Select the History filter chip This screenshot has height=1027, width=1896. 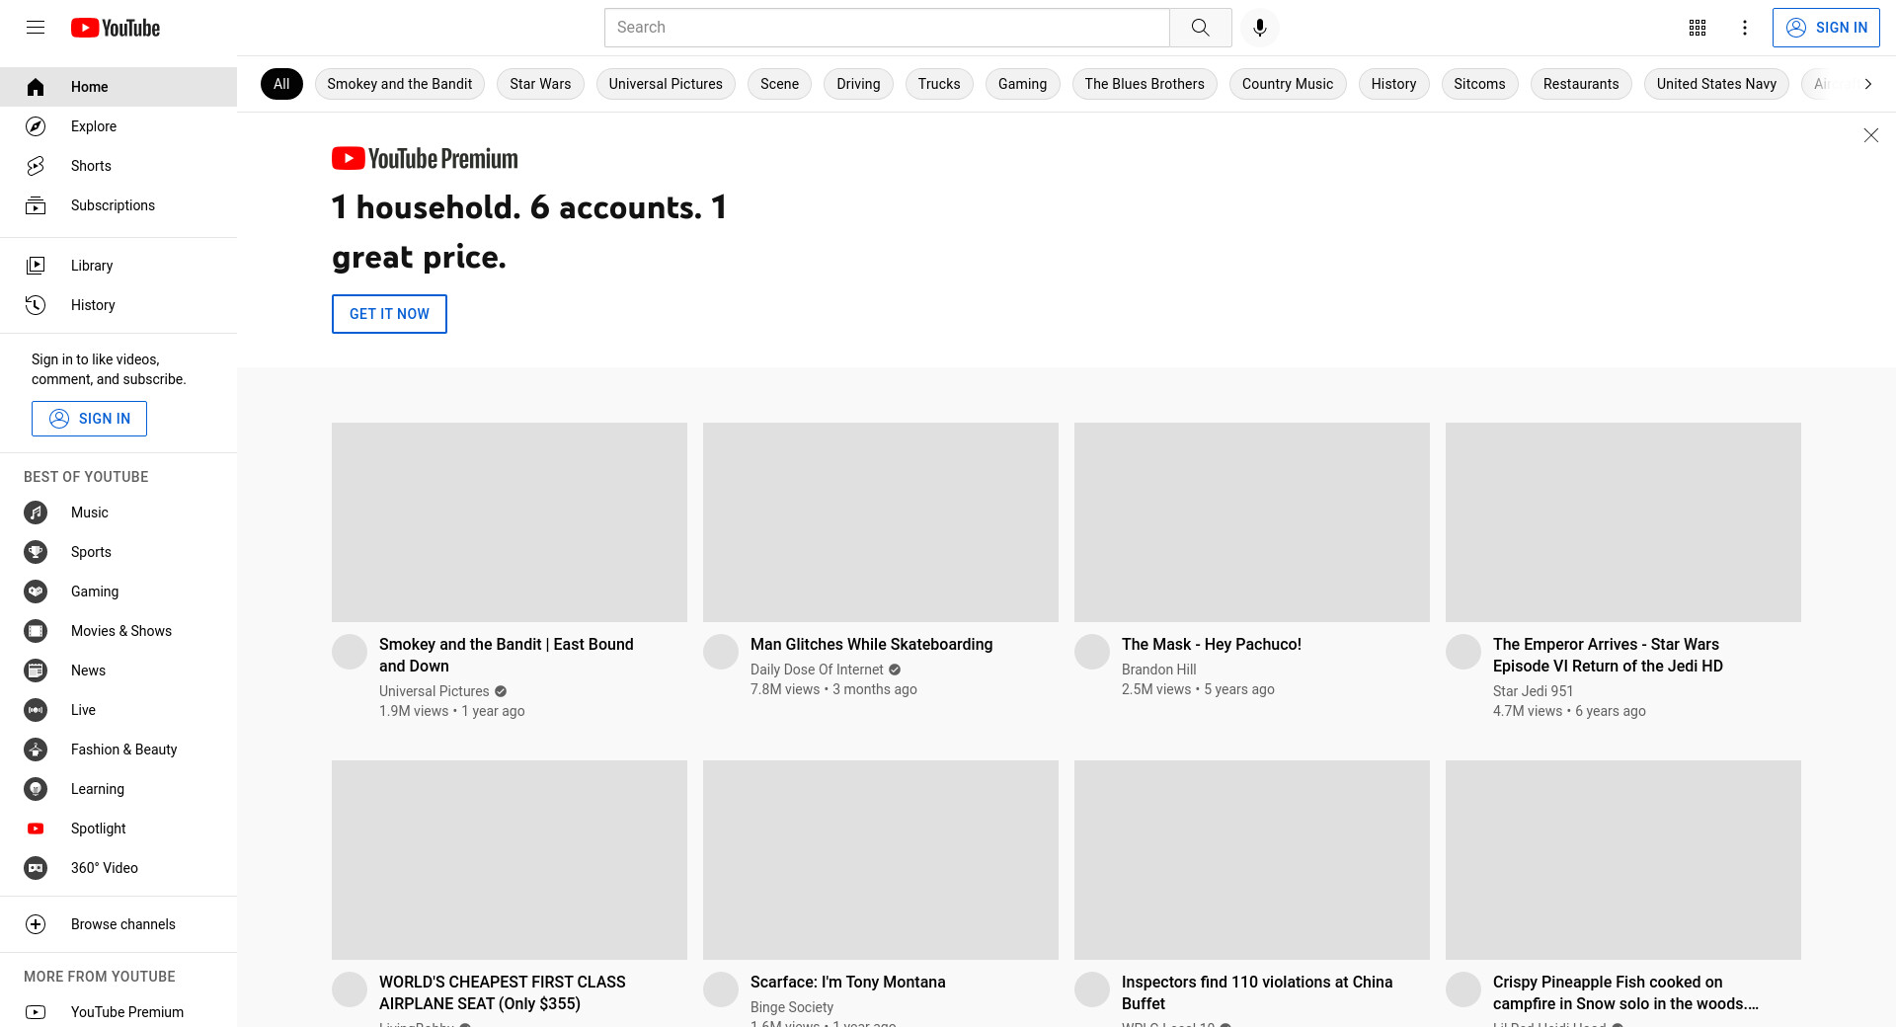(x=1393, y=84)
